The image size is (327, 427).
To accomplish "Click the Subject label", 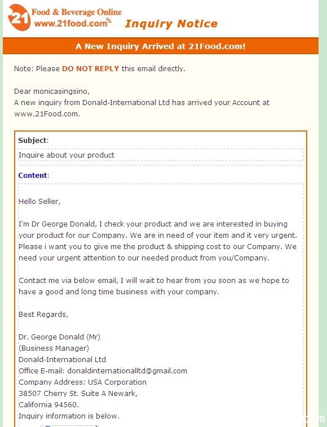I will 33,140.
